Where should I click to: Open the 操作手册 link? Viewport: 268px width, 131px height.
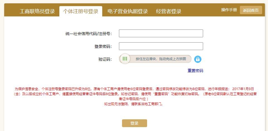coord(229,10)
